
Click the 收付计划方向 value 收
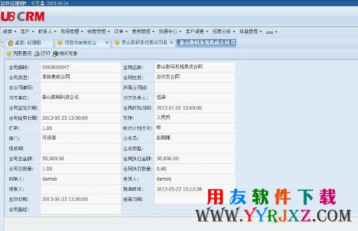[159, 128]
